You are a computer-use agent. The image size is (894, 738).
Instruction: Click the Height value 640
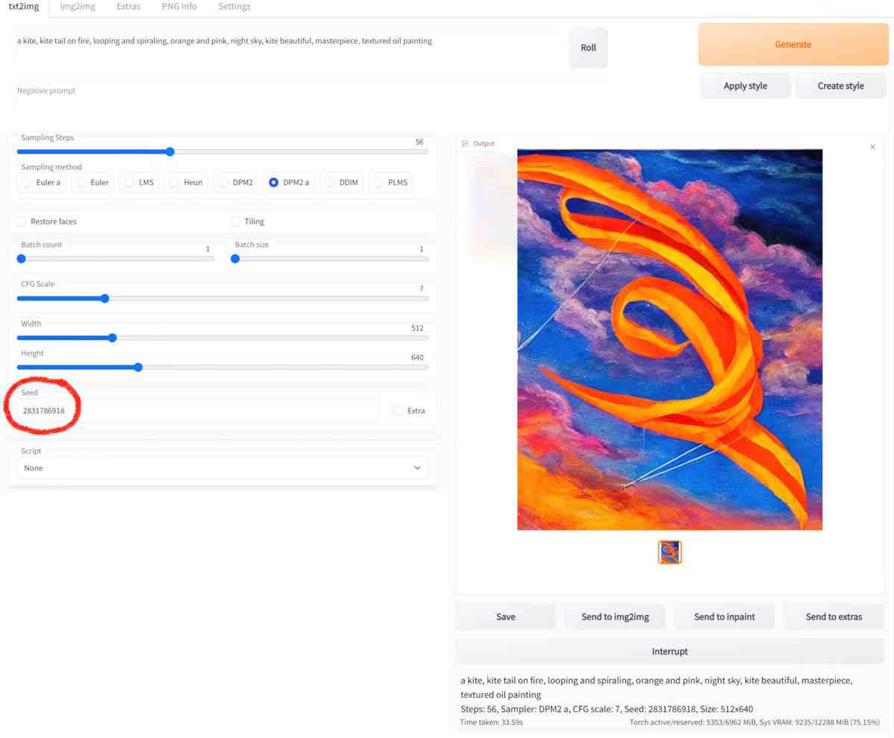point(417,358)
